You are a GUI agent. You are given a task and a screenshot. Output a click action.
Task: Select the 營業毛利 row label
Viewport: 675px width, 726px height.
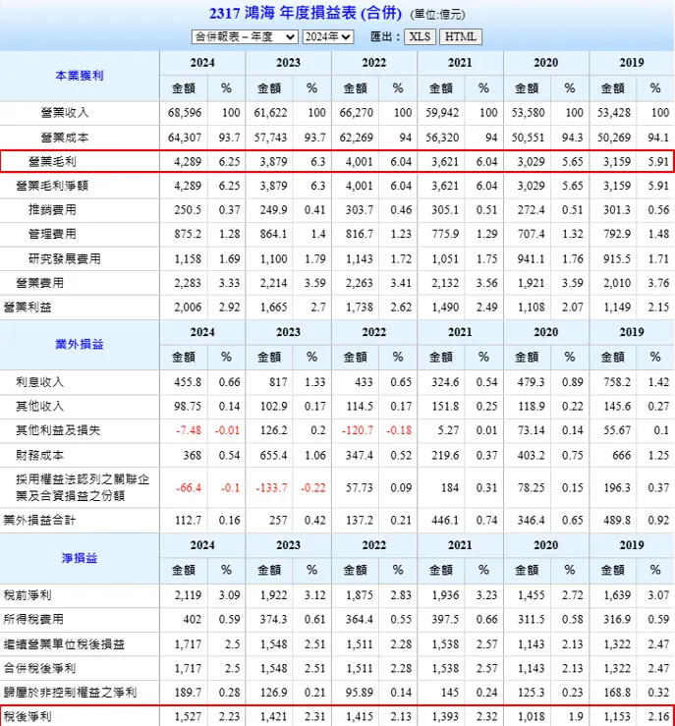pos(52,161)
